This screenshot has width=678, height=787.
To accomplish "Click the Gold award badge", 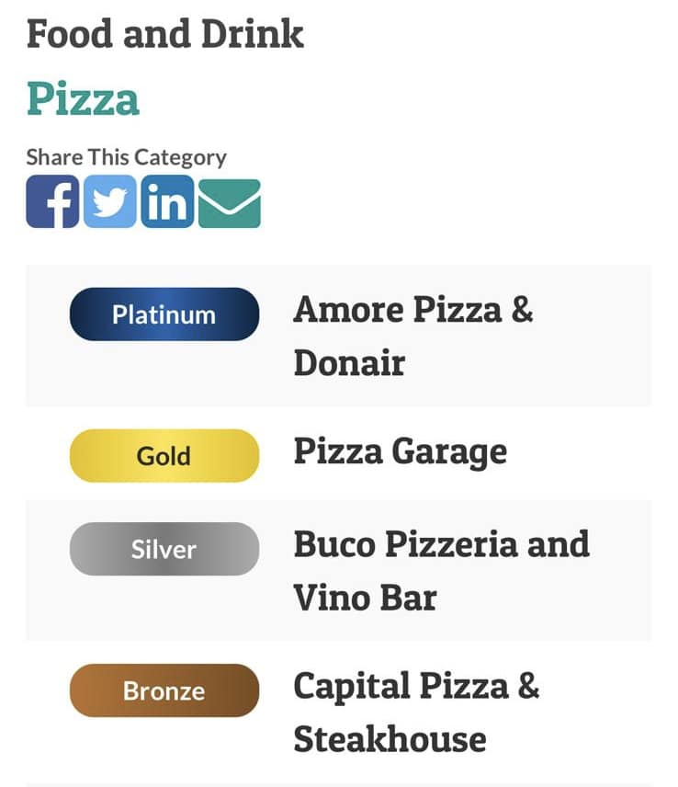I will 164,456.
